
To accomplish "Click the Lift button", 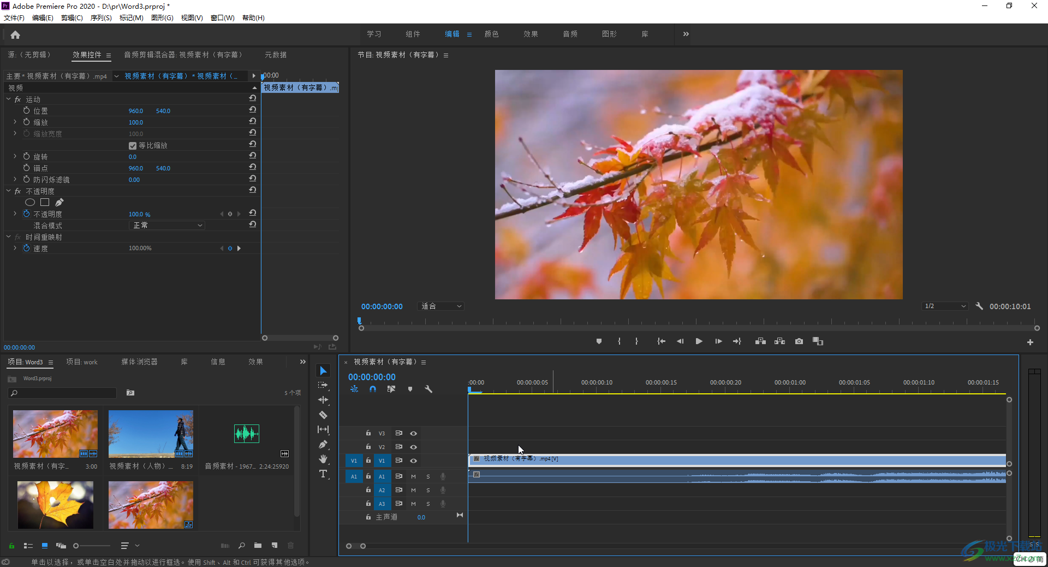I will pos(760,341).
